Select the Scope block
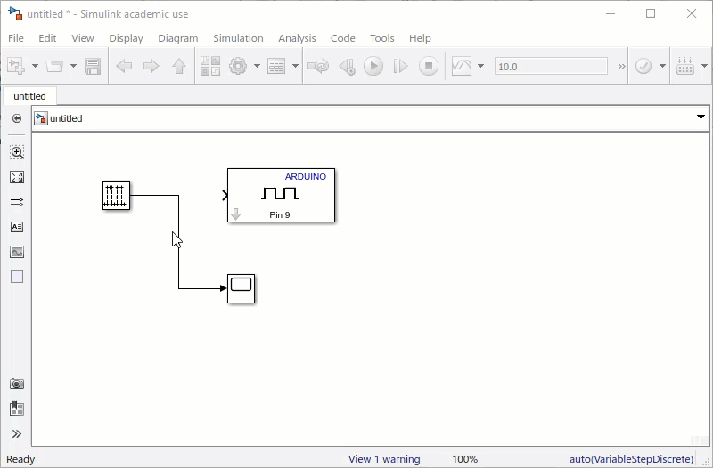The height and width of the screenshot is (468, 713). (x=241, y=288)
